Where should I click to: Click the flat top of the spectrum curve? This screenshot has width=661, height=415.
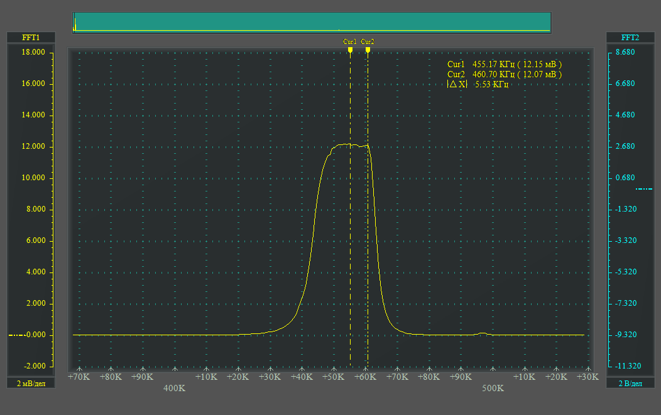(x=351, y=145)
